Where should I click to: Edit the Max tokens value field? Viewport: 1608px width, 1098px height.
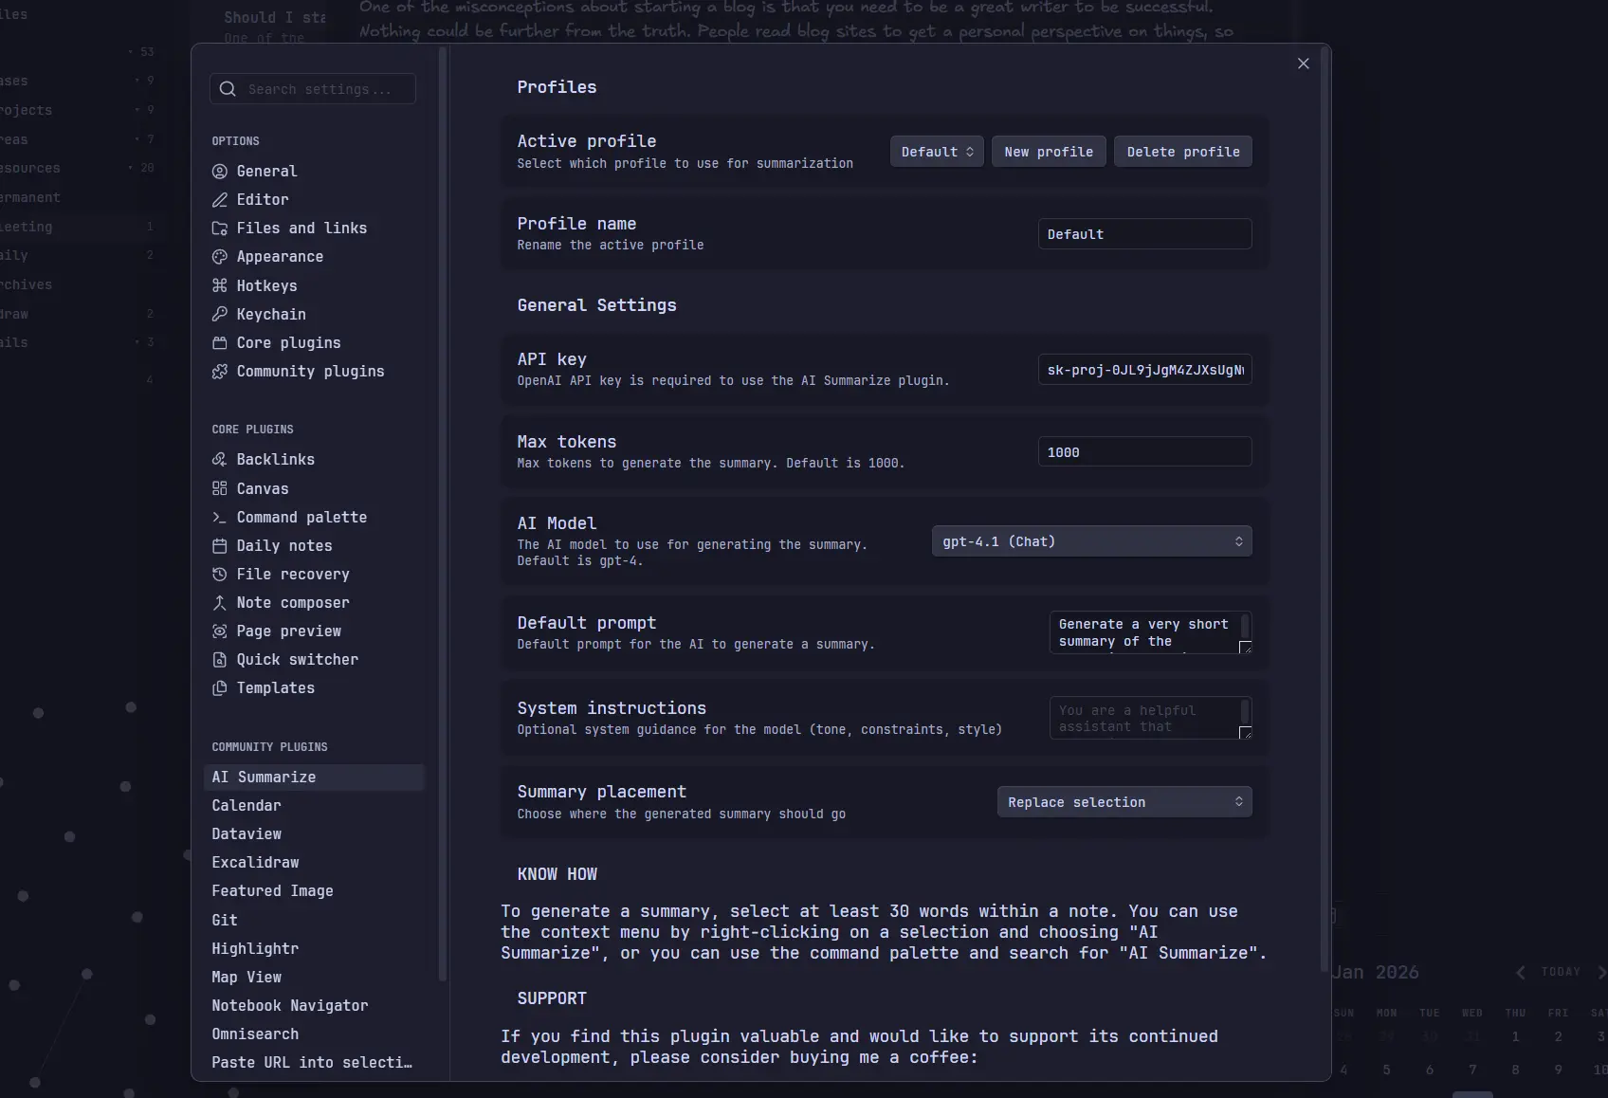(1144, 452)
